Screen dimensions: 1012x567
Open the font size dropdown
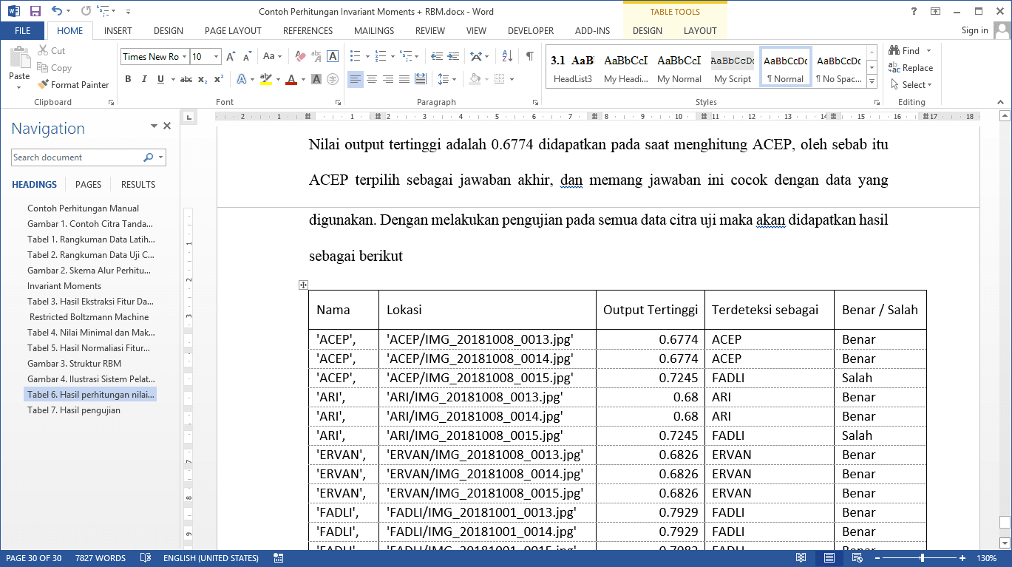point(216,57)
